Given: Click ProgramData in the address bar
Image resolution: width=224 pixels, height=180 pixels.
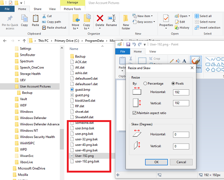Looking at the screenshot, I should [x=94, y=41].
